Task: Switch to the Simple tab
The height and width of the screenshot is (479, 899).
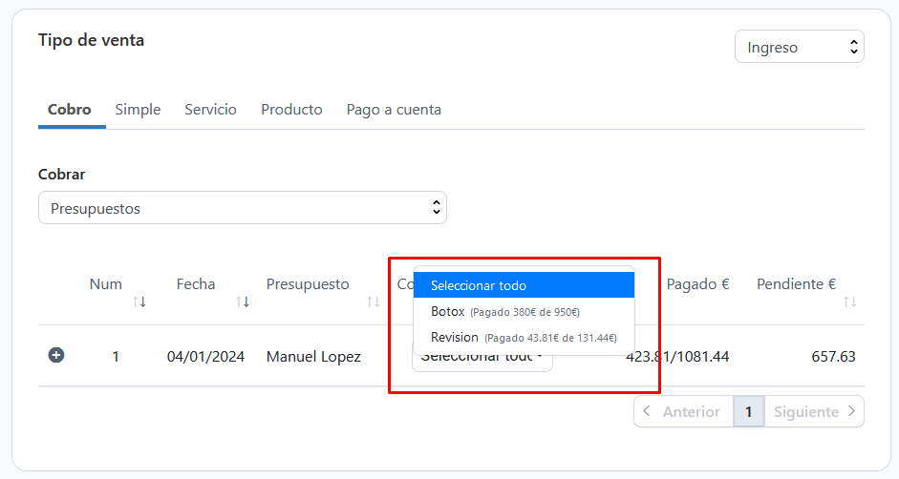Action: pyautogui.click(x=138, y=110)
